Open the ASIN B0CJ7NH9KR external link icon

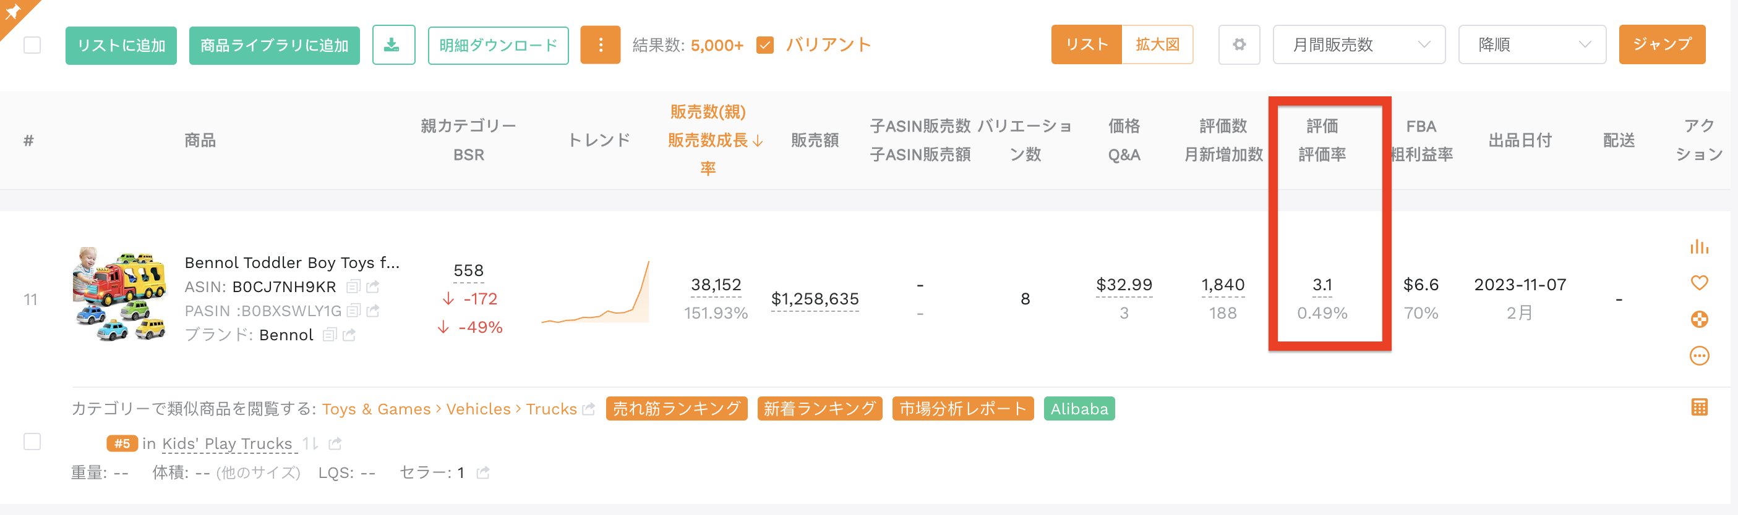coord(372,287)
